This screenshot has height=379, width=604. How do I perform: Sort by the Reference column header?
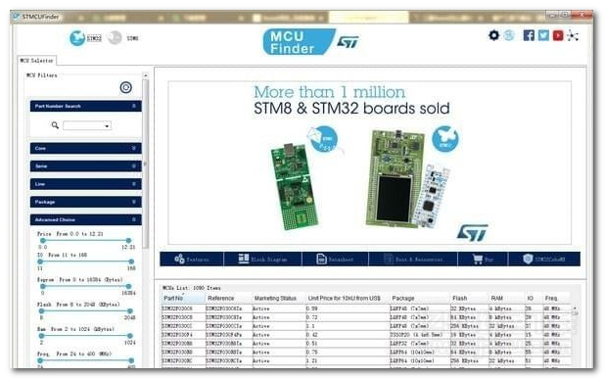tap(228, 298)
